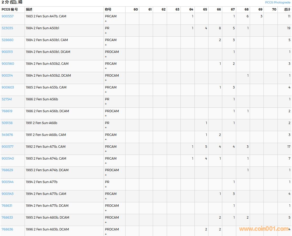Screen dimensions: 292x236
Task: Click the 17 total in the 1992 row
Action: coord(289,147)
